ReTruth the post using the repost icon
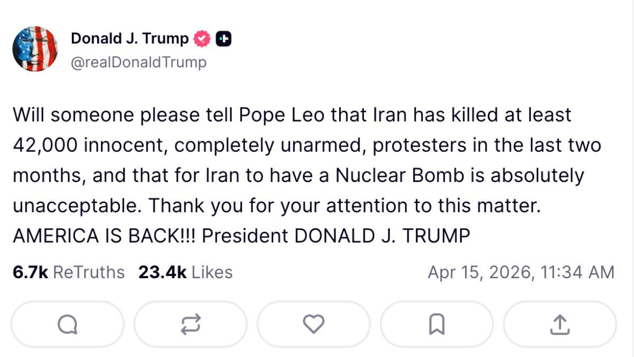634x357 pixels. coord(190,324)
